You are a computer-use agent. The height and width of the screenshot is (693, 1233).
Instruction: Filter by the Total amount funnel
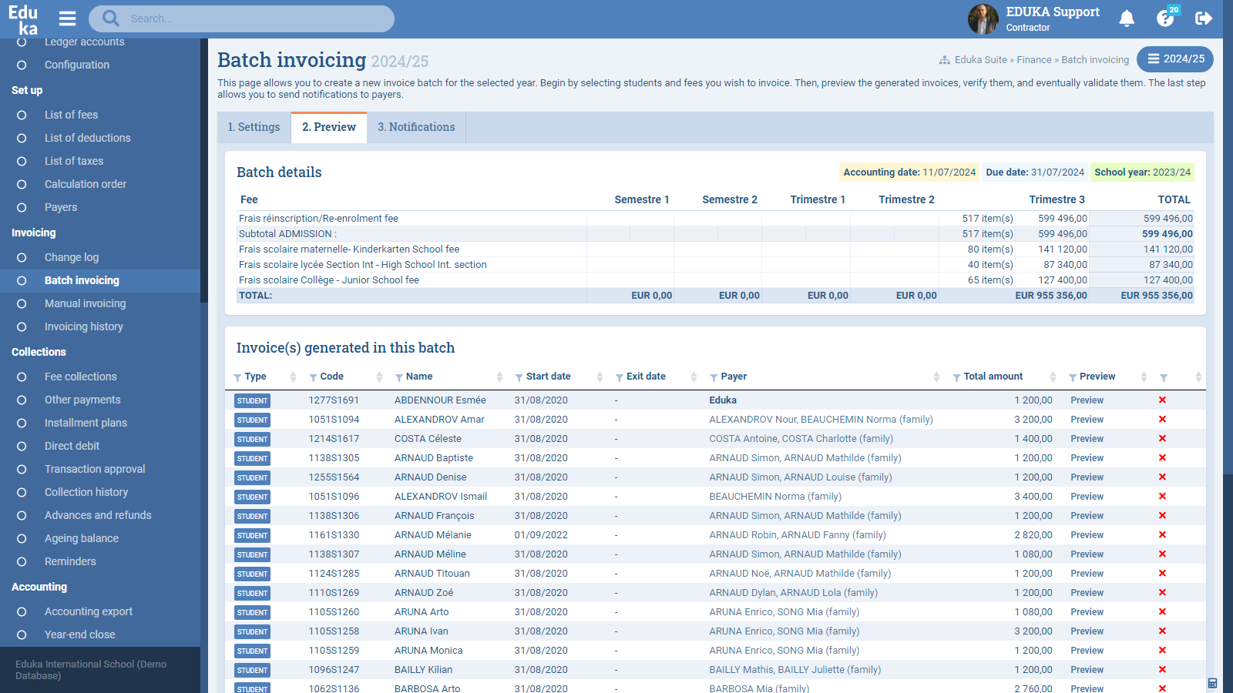click(x=956, y=377)
